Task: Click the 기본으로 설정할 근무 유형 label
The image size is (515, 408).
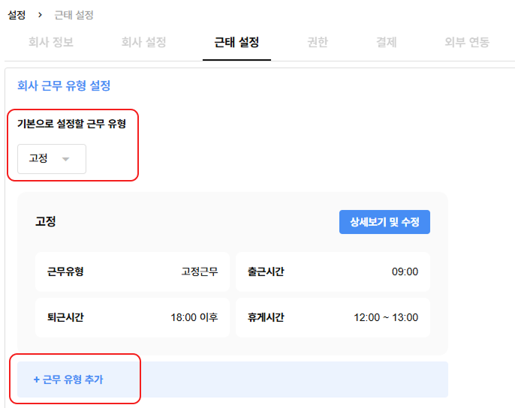Action: coord(71,124)
